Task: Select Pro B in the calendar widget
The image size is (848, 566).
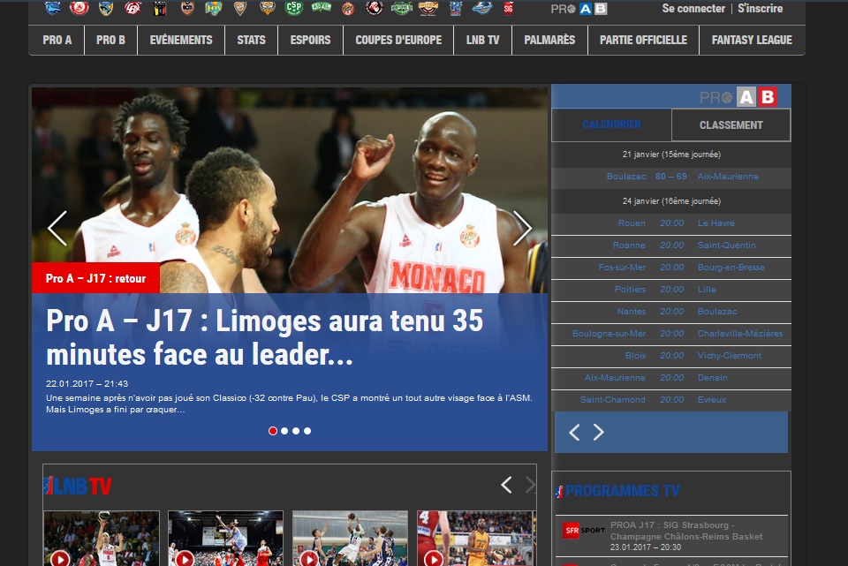Action: pos(768,97)
